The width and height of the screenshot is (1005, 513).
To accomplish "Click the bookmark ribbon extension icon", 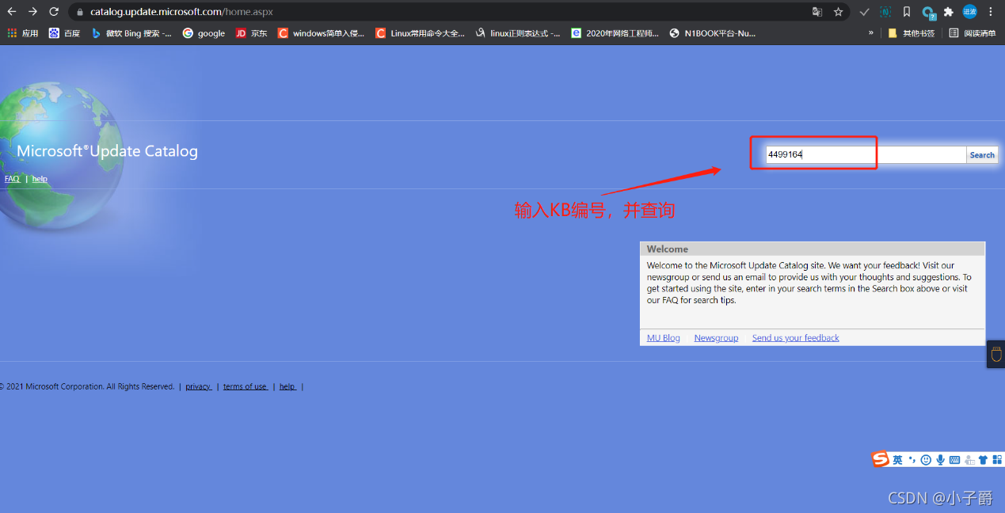I will tap(907, 12).
